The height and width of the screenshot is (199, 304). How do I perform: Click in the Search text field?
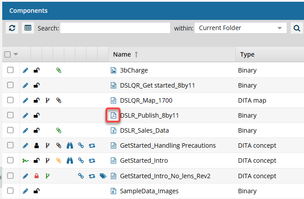tap(115, 28)
